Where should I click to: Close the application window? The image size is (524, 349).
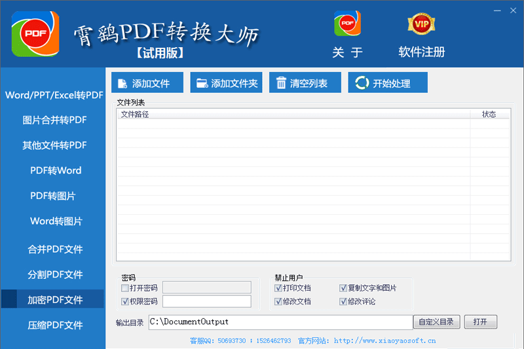pos(514,10)
